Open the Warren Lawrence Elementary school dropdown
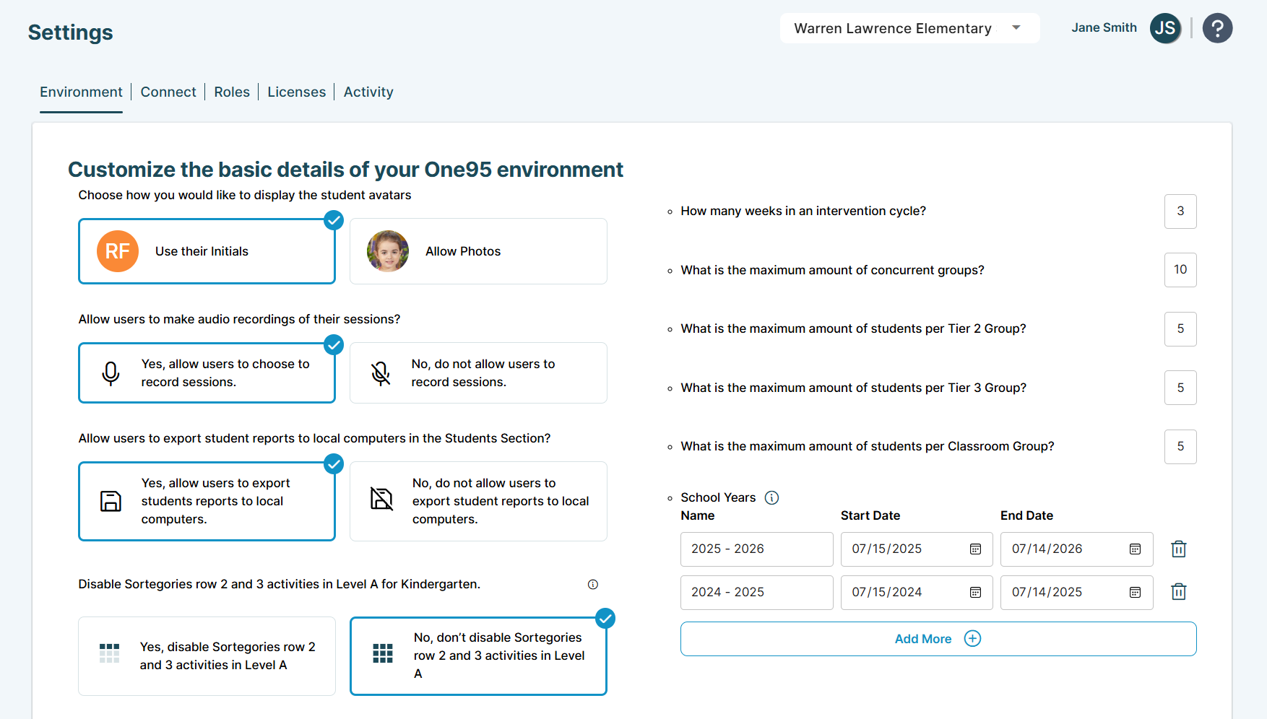The height and width of the screenshot is (719, 1267). tap(909, 28)
